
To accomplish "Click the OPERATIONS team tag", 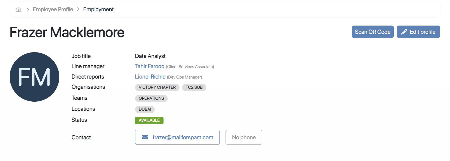I will (x=151, y=98).
